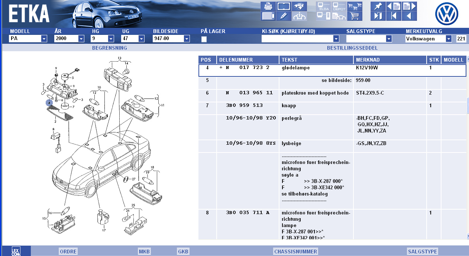This screenshot has height=256, width=469.
Task: Select the pencil edit icon
Action: pyautogui.click(x=283, y=16)
